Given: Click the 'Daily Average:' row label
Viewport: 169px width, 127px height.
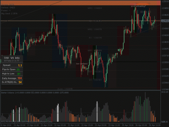Looking at the screenshot, I should point(9,78).
